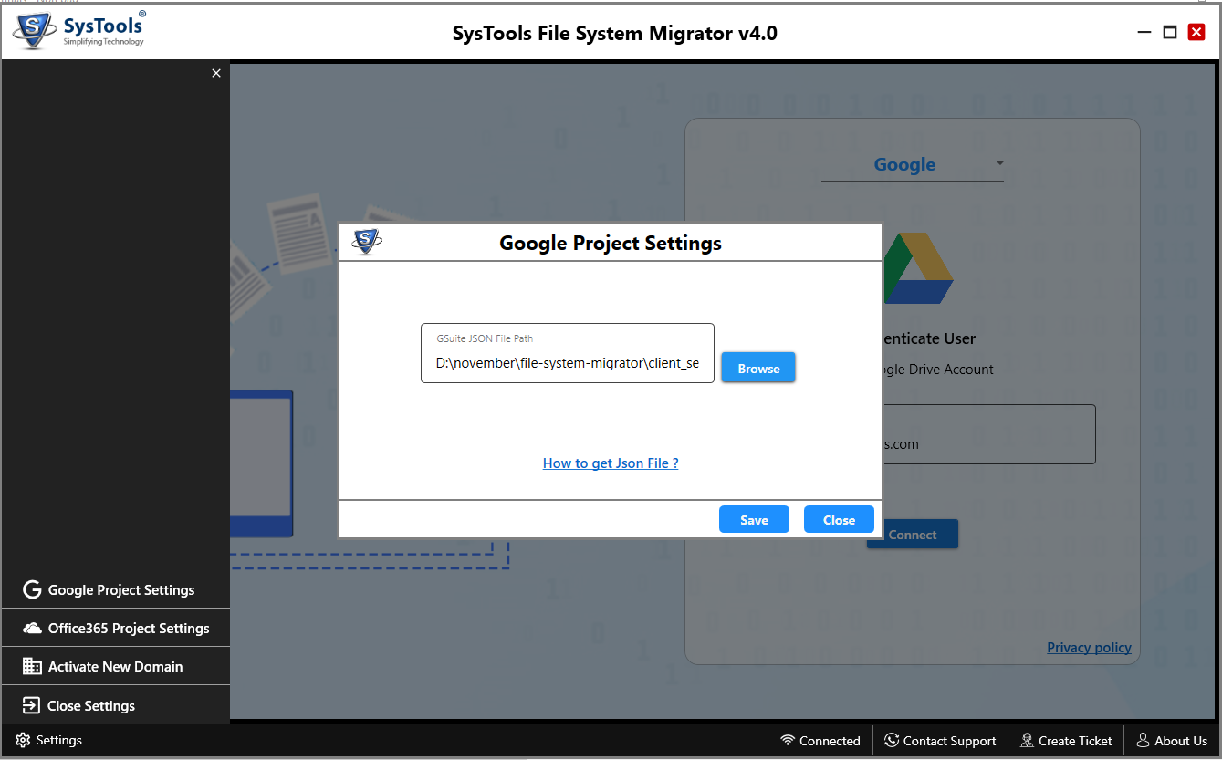Click the Settings gear icon
The width and height of the screenshot is (1222, 760).
23,740
